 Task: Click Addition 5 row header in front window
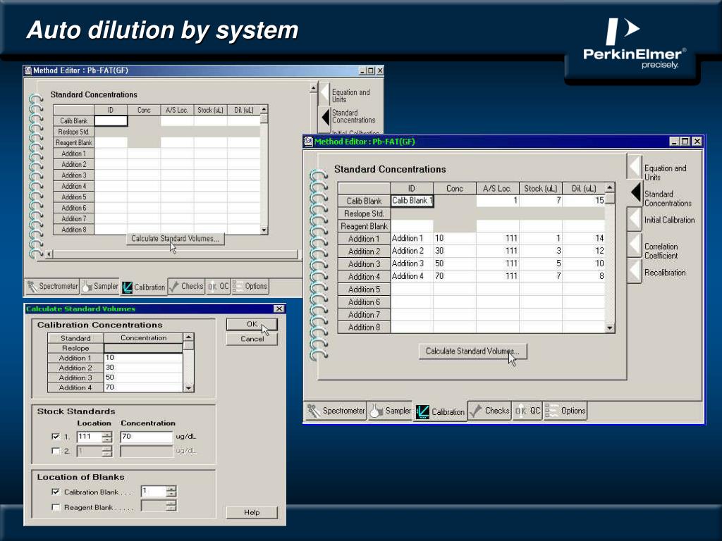pyautogui.click(x=365, y=290)
